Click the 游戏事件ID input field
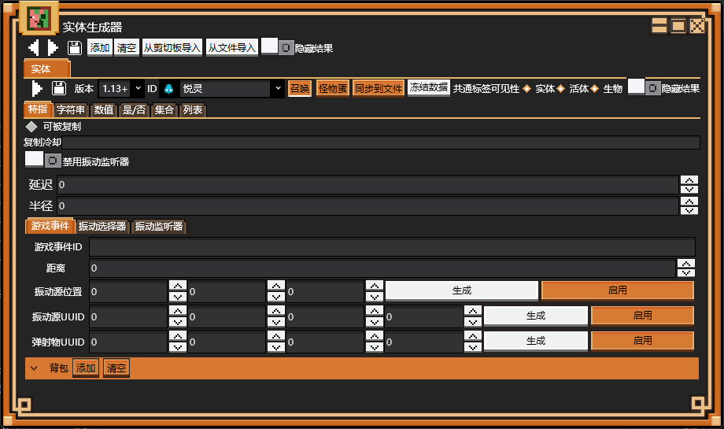This screenshot has height=429, width=724. pyautogui.click(x=392, y=247)
